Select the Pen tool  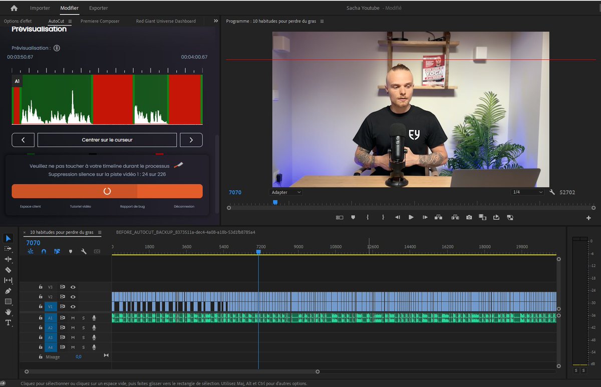point(8,291)
